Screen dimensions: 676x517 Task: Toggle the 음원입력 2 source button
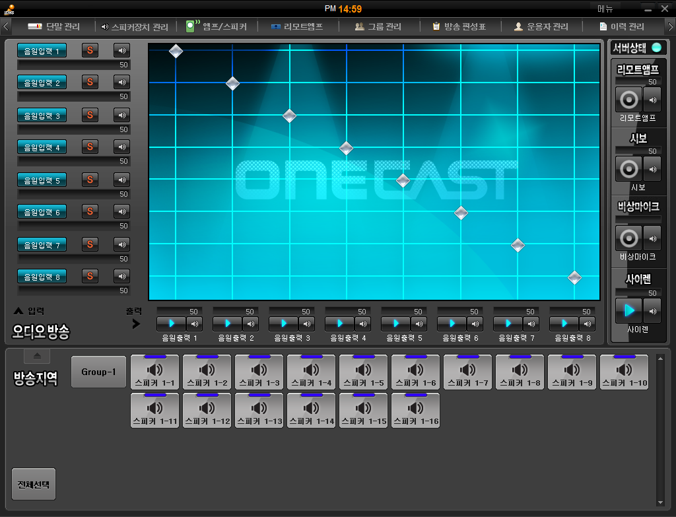42,83
